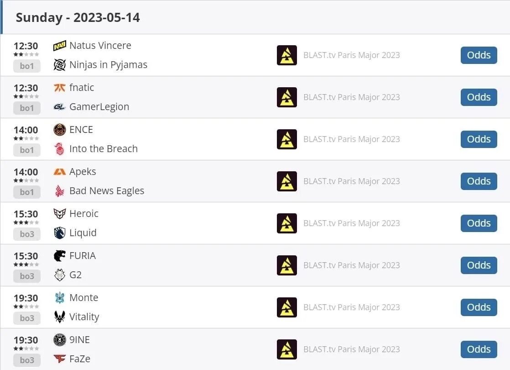Click the BLAST.tv Paris Major link in Monte row
The height and width of the screenshot is (370, 510).
(x=352, y=307)
